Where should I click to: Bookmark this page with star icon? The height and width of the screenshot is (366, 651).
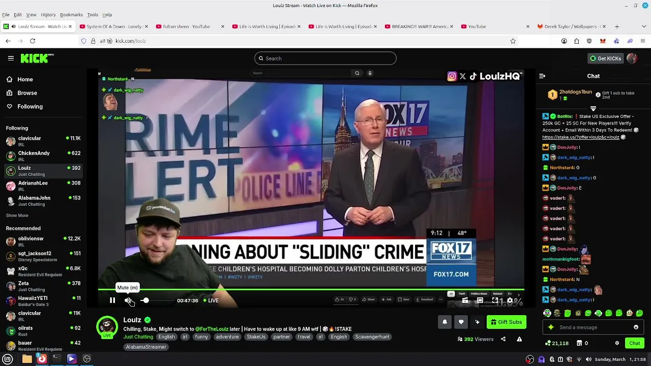(x=513, y=41)
